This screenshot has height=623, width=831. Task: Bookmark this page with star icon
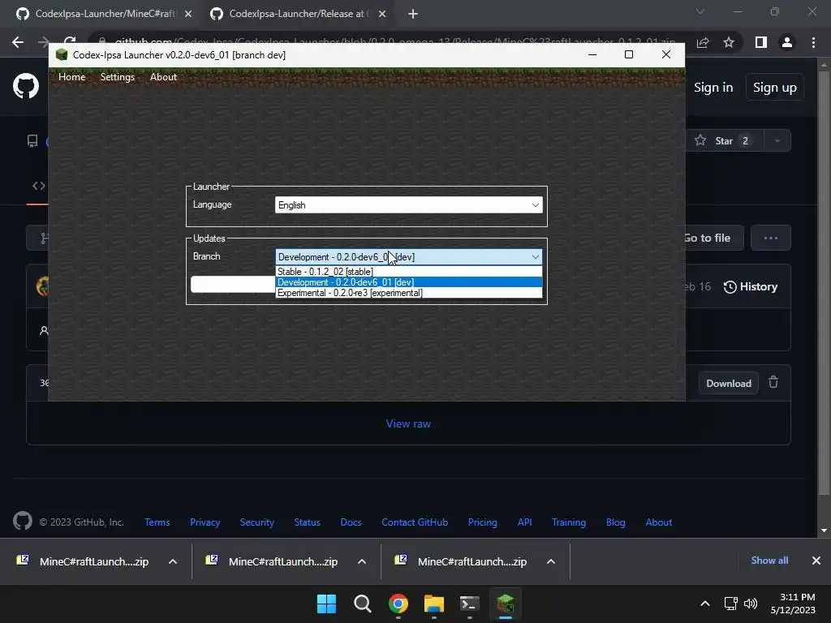tap(729, 42)
